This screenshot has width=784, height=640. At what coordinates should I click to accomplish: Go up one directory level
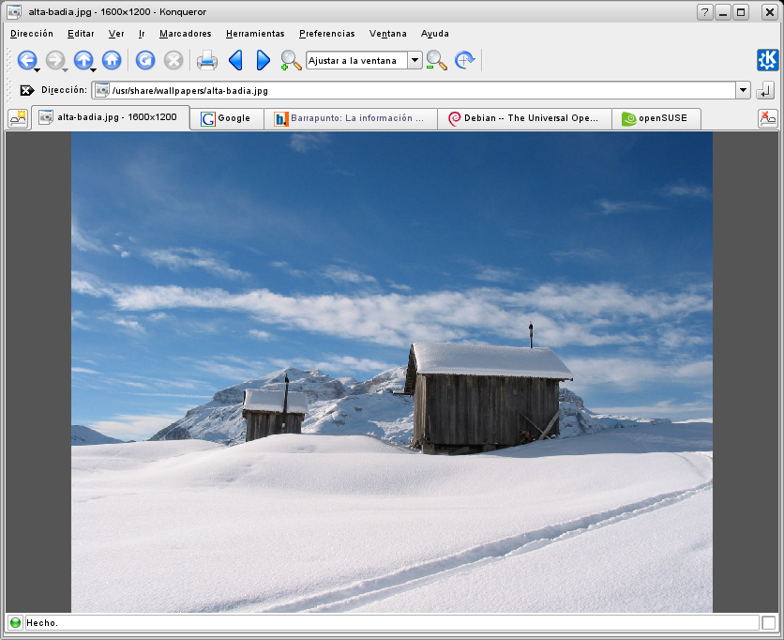tap(83, 60)
